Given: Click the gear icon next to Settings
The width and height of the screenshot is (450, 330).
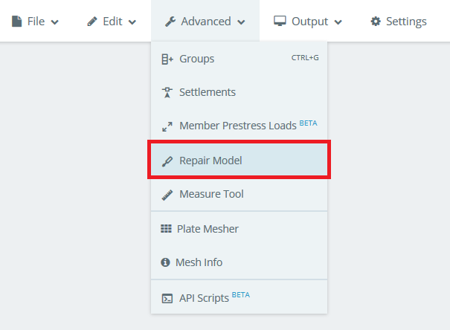Looking at the screenshot, I should click(x=376, y=22).
